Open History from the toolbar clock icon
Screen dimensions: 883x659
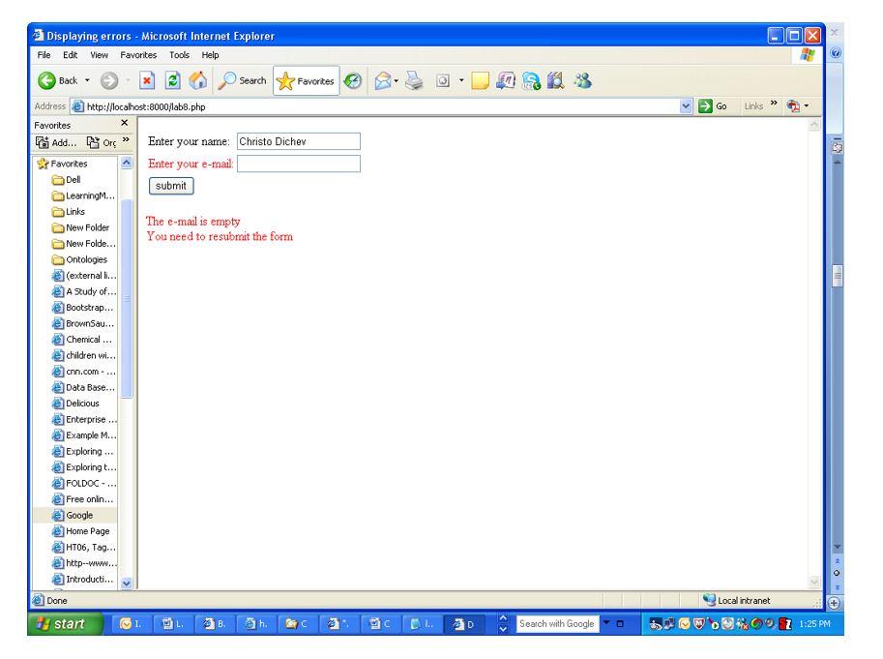coord(353,81)
